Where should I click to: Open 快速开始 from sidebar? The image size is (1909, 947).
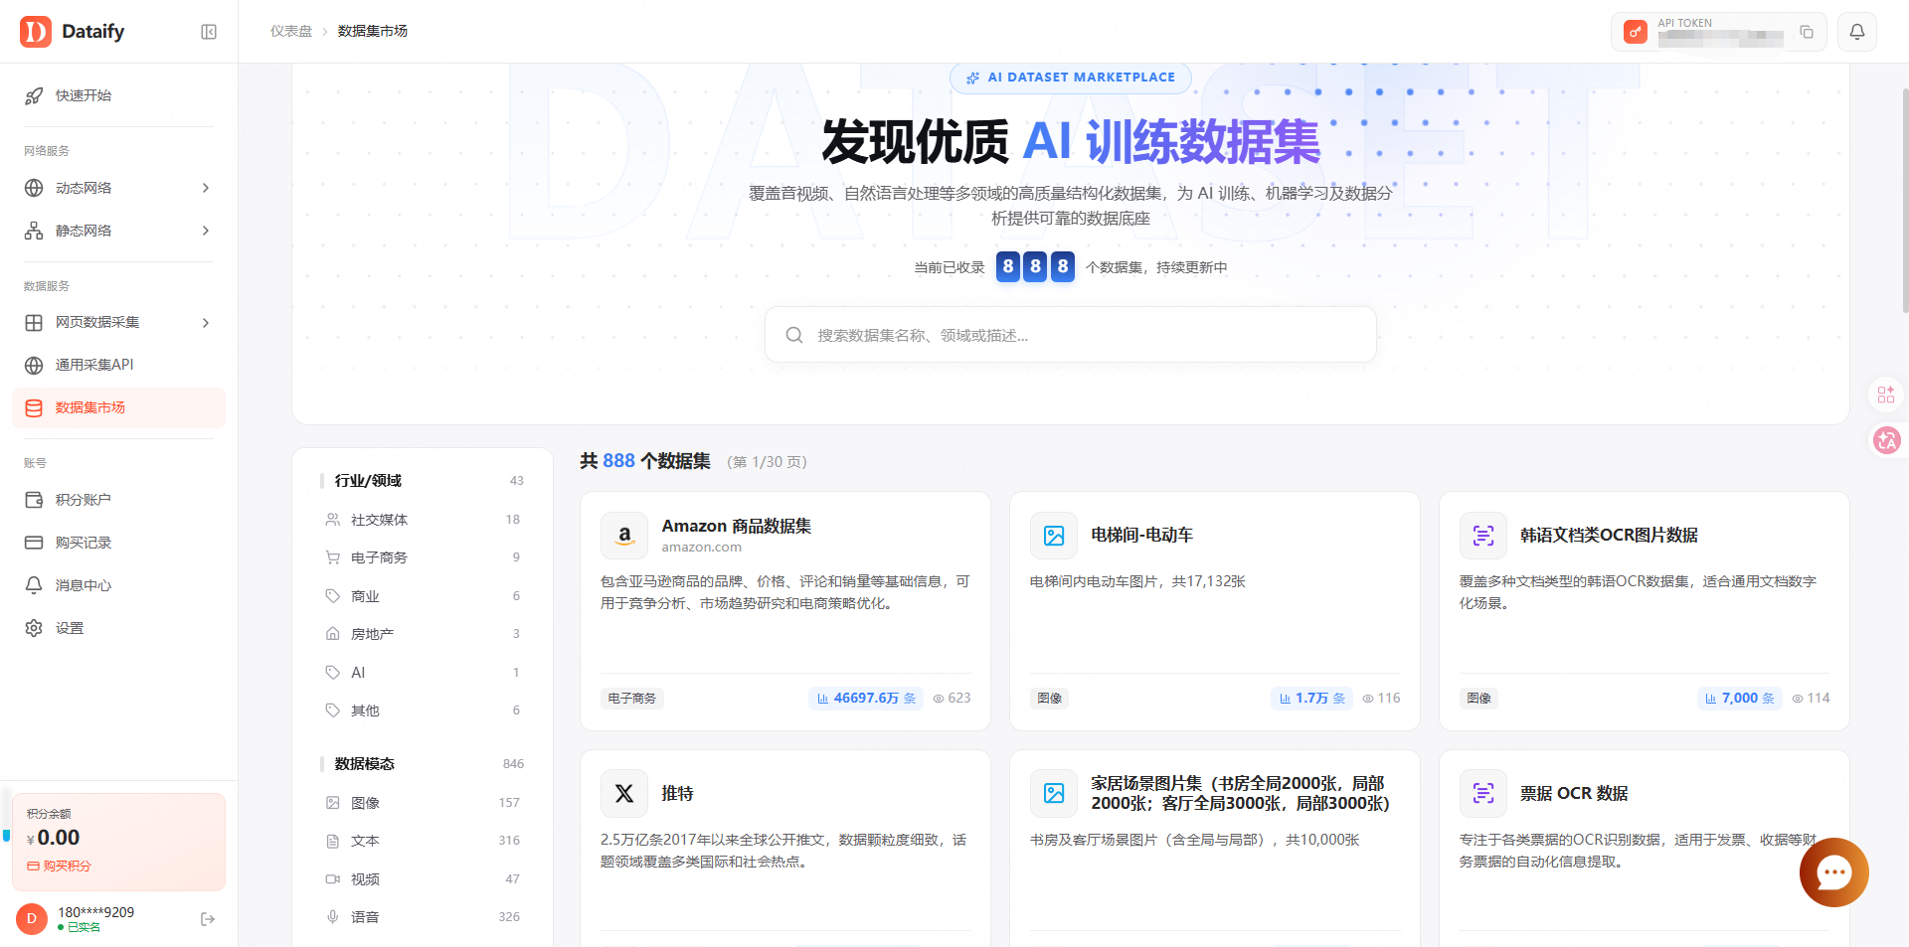[119, 95]
